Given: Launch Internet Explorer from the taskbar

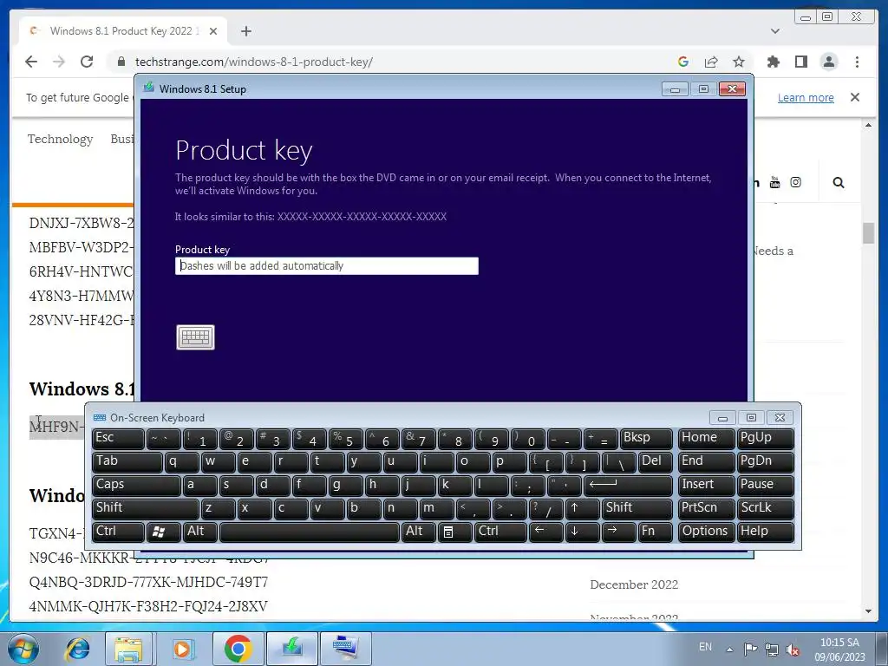Looking at the screenshot, I should point(77,649).
